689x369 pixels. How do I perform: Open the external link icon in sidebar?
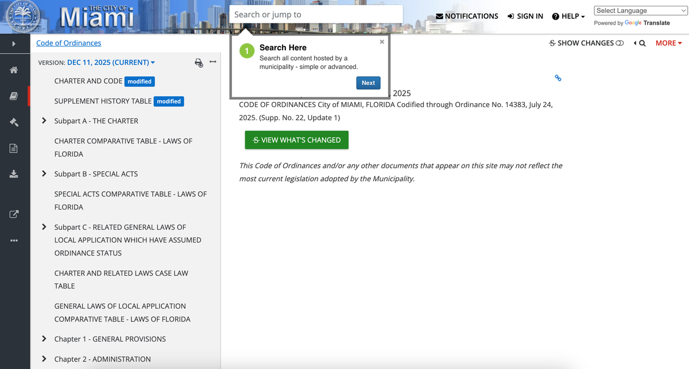[14, 214]
